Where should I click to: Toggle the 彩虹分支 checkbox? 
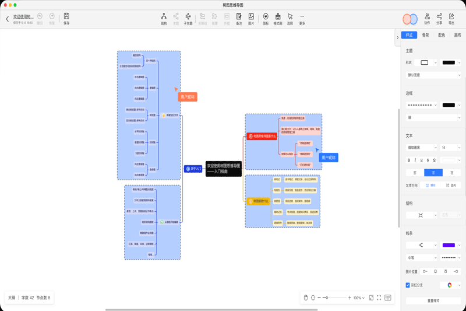point(408,285)
